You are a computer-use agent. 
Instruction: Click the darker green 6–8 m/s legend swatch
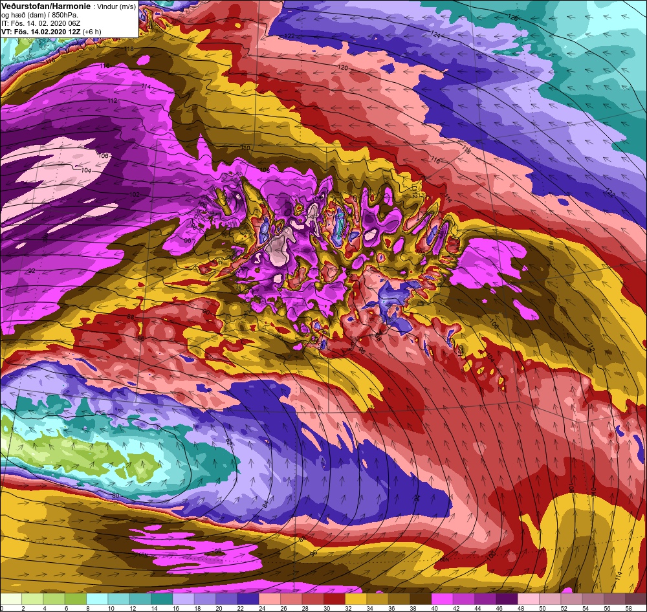(76, 598)
